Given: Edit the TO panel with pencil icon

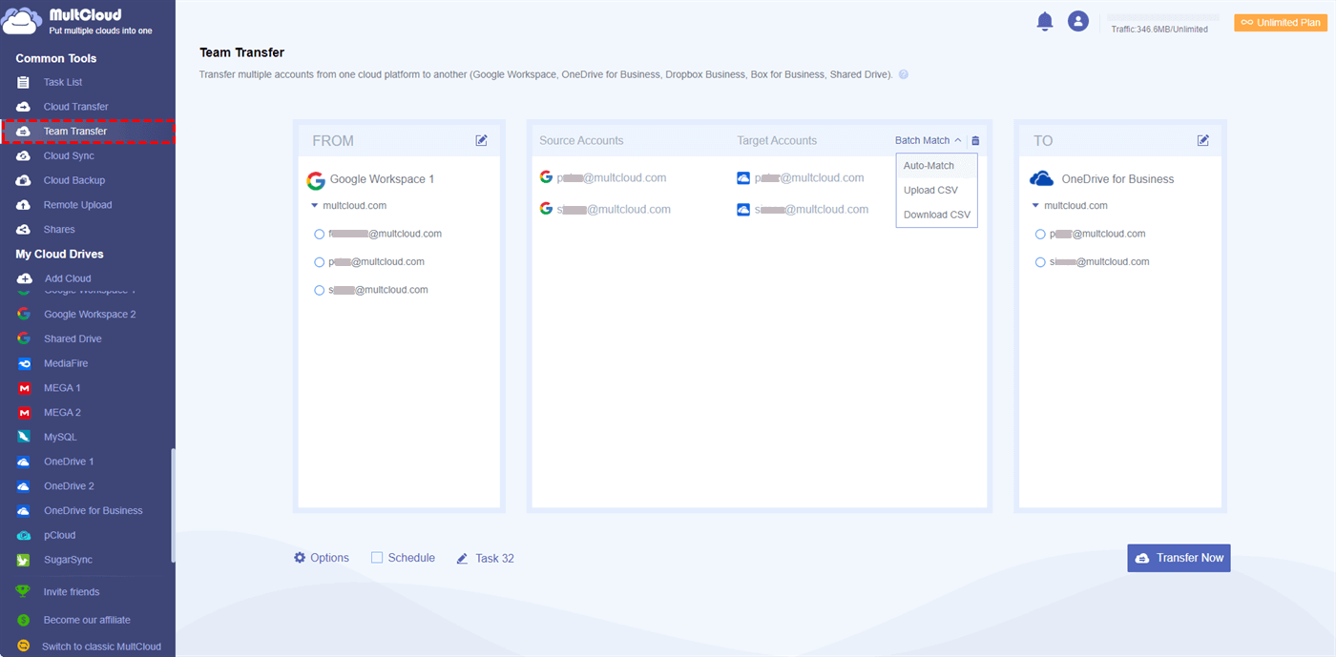Looking at the screenshot, I should point(1203,140).
